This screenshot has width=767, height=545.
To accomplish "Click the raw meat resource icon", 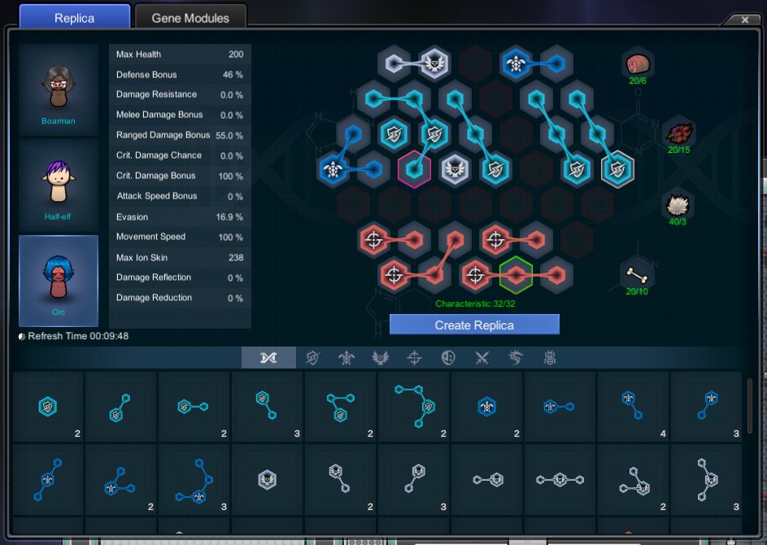I will (x=638, y=63).
